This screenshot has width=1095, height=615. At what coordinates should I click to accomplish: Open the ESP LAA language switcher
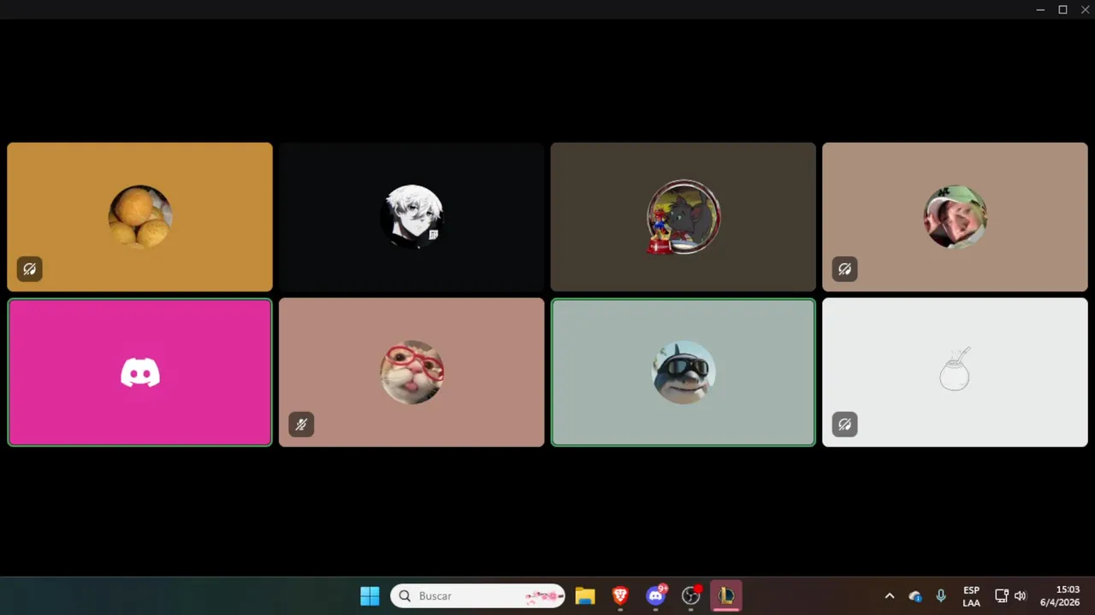[x=971, y=596]
